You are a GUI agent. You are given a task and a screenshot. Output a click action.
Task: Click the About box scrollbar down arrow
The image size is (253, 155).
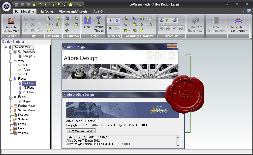click(178, 146)
